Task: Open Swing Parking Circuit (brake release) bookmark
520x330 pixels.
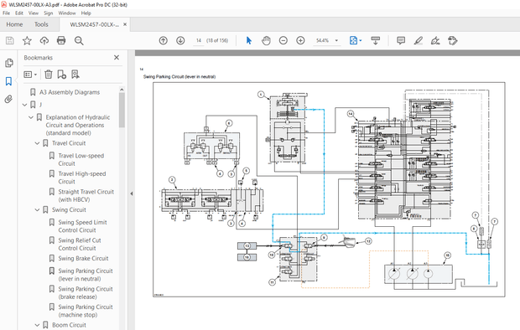Action: pyautogui.click(x=86, y=293)
